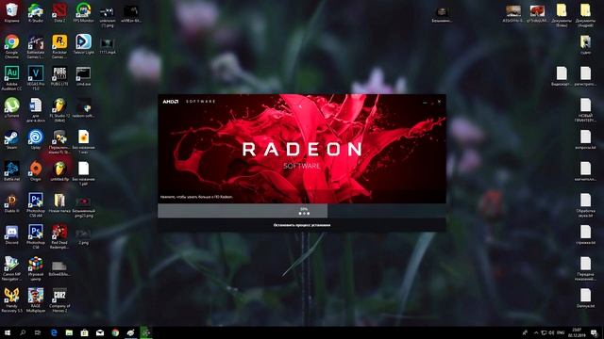Open the Recycle Bin desktop icon

[11, 12]
